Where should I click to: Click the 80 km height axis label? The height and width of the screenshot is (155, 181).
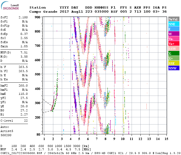tap(38, 135)
